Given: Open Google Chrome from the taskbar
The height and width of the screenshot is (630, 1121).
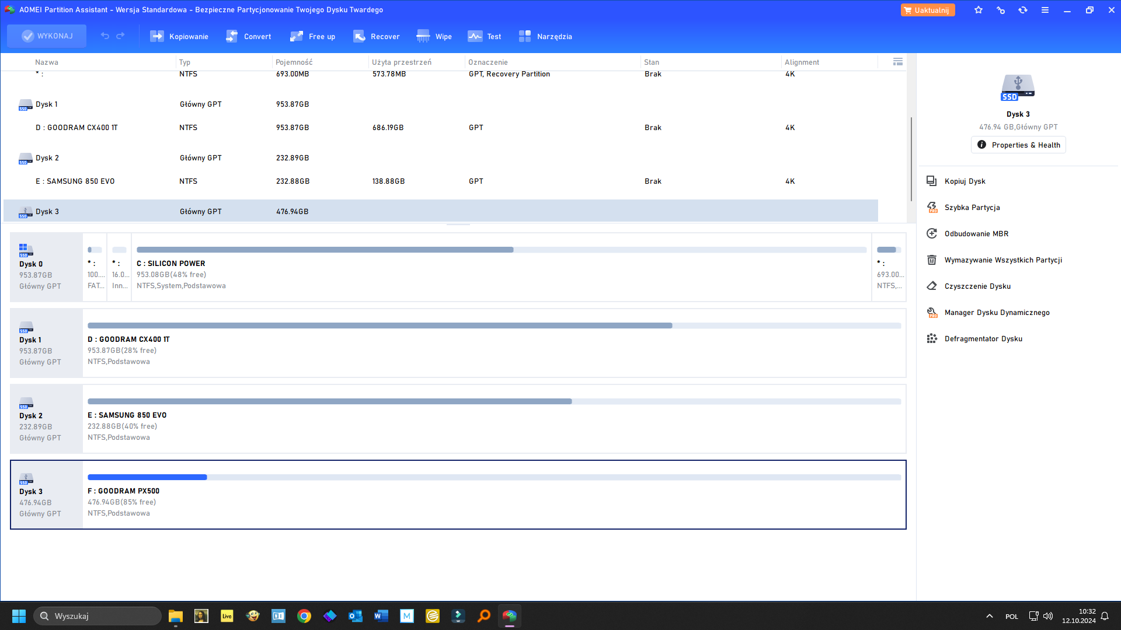Looking at the screenshot, I should 304,616.
